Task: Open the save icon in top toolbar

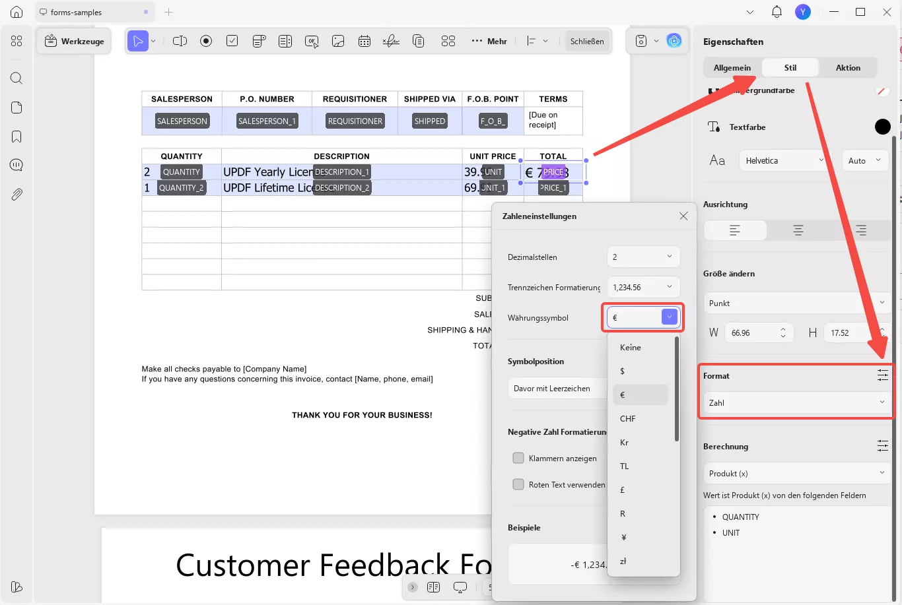Action: (x=641, y=41)
